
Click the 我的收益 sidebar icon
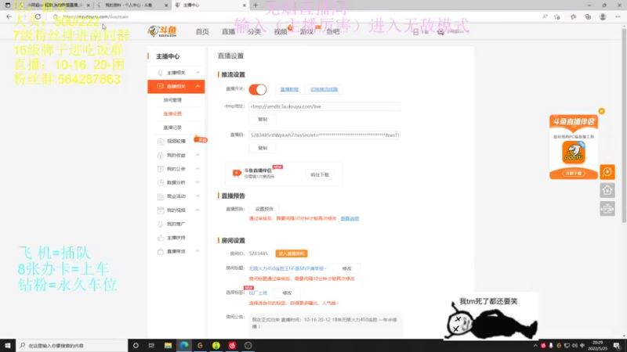coord(161,155)
